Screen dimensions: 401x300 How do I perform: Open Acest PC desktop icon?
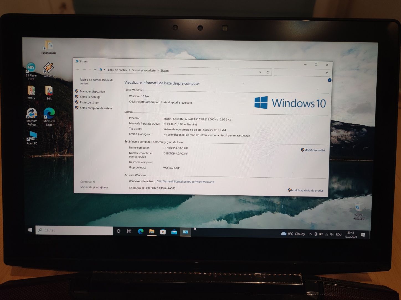(x=32, y=138)
